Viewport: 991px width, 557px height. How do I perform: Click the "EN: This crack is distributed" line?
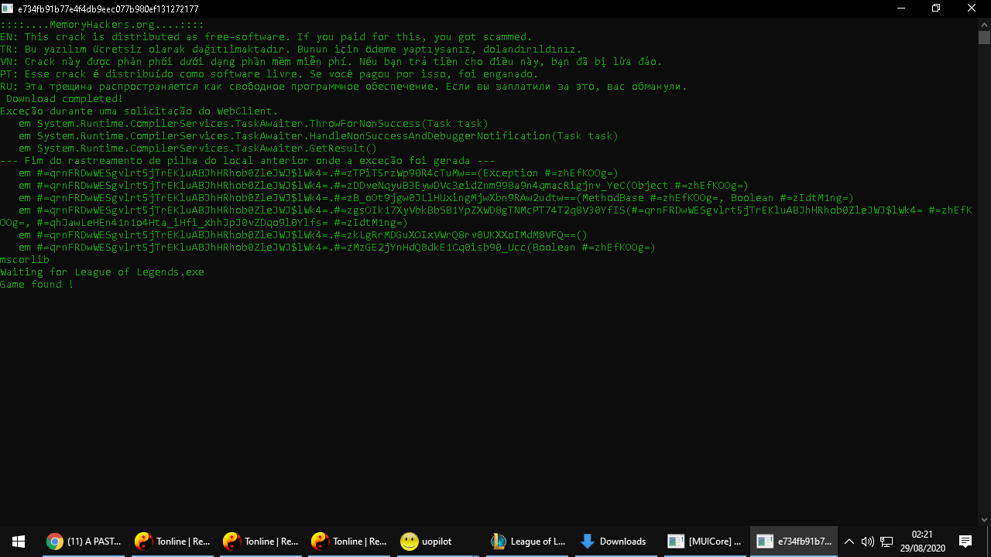[x=266, y=37]
